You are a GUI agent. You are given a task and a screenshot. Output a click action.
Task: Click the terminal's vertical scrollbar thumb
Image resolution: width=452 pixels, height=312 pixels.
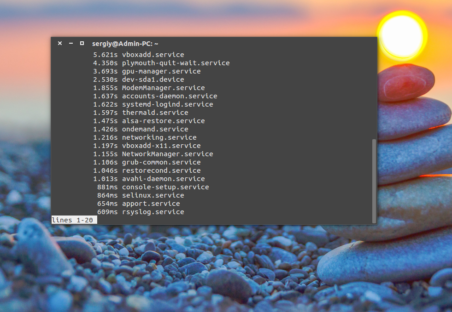[x=374, y=180]
